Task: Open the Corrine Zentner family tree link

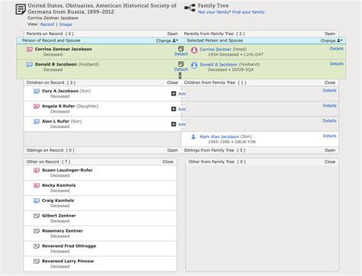Action: 215,50
